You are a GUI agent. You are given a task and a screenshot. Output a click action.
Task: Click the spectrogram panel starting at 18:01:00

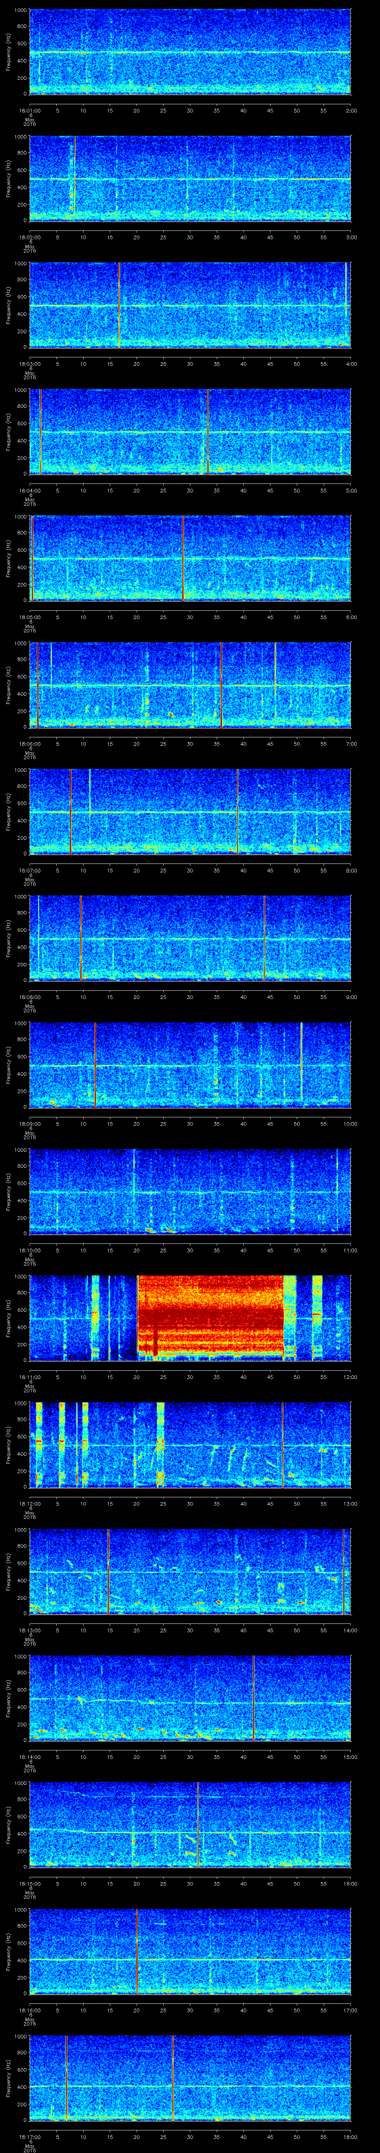pos(190,52)
